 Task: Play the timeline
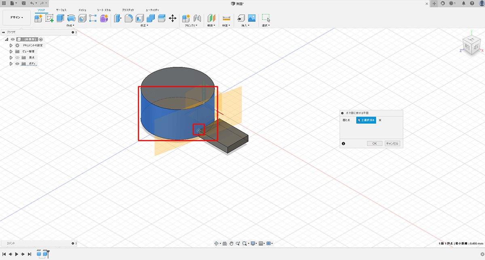17,254
